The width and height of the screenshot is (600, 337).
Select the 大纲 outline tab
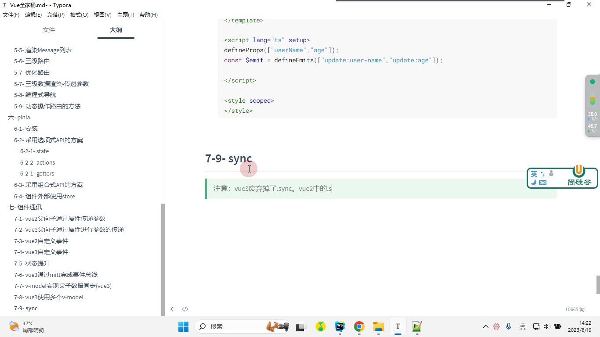pos(116,30)
